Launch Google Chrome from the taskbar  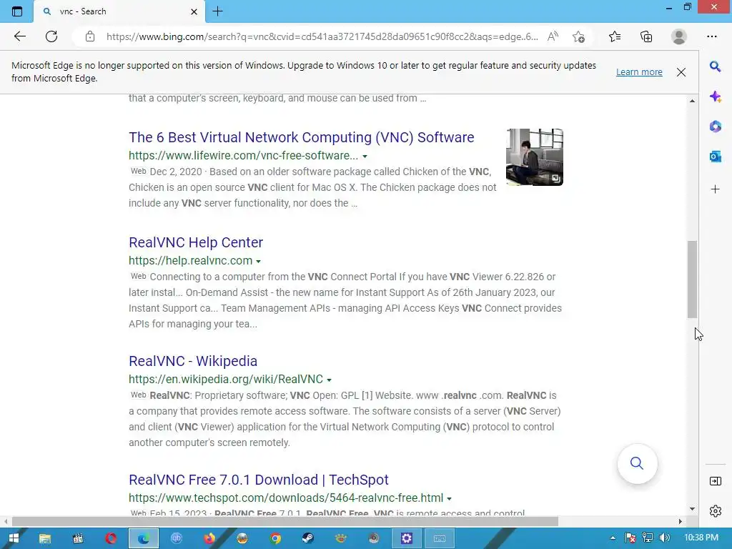point(275,538)
